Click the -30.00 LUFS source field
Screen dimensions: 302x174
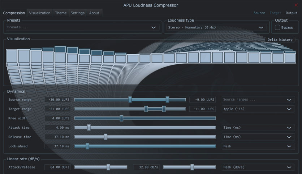[x=57, y=100]
